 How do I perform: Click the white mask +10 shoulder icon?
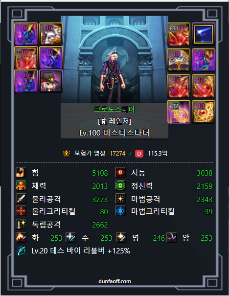coord(51,34)
